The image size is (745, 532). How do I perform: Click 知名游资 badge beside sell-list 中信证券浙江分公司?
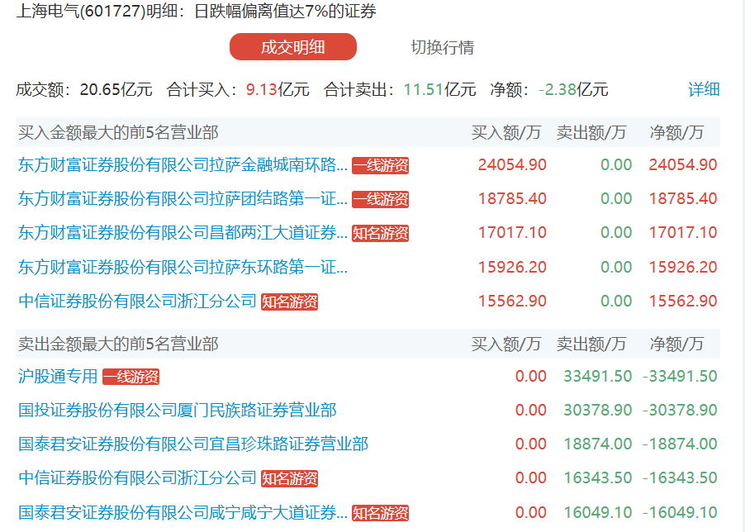pyautogui.click(x=289, y=478)
